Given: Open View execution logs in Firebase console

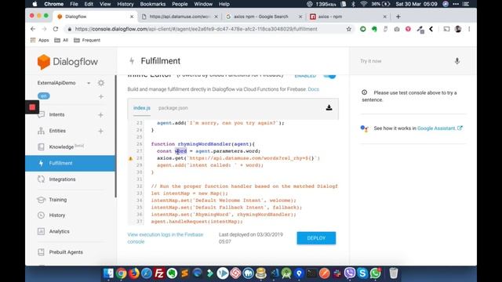Looking at the screenshot, I should [166, 238].
